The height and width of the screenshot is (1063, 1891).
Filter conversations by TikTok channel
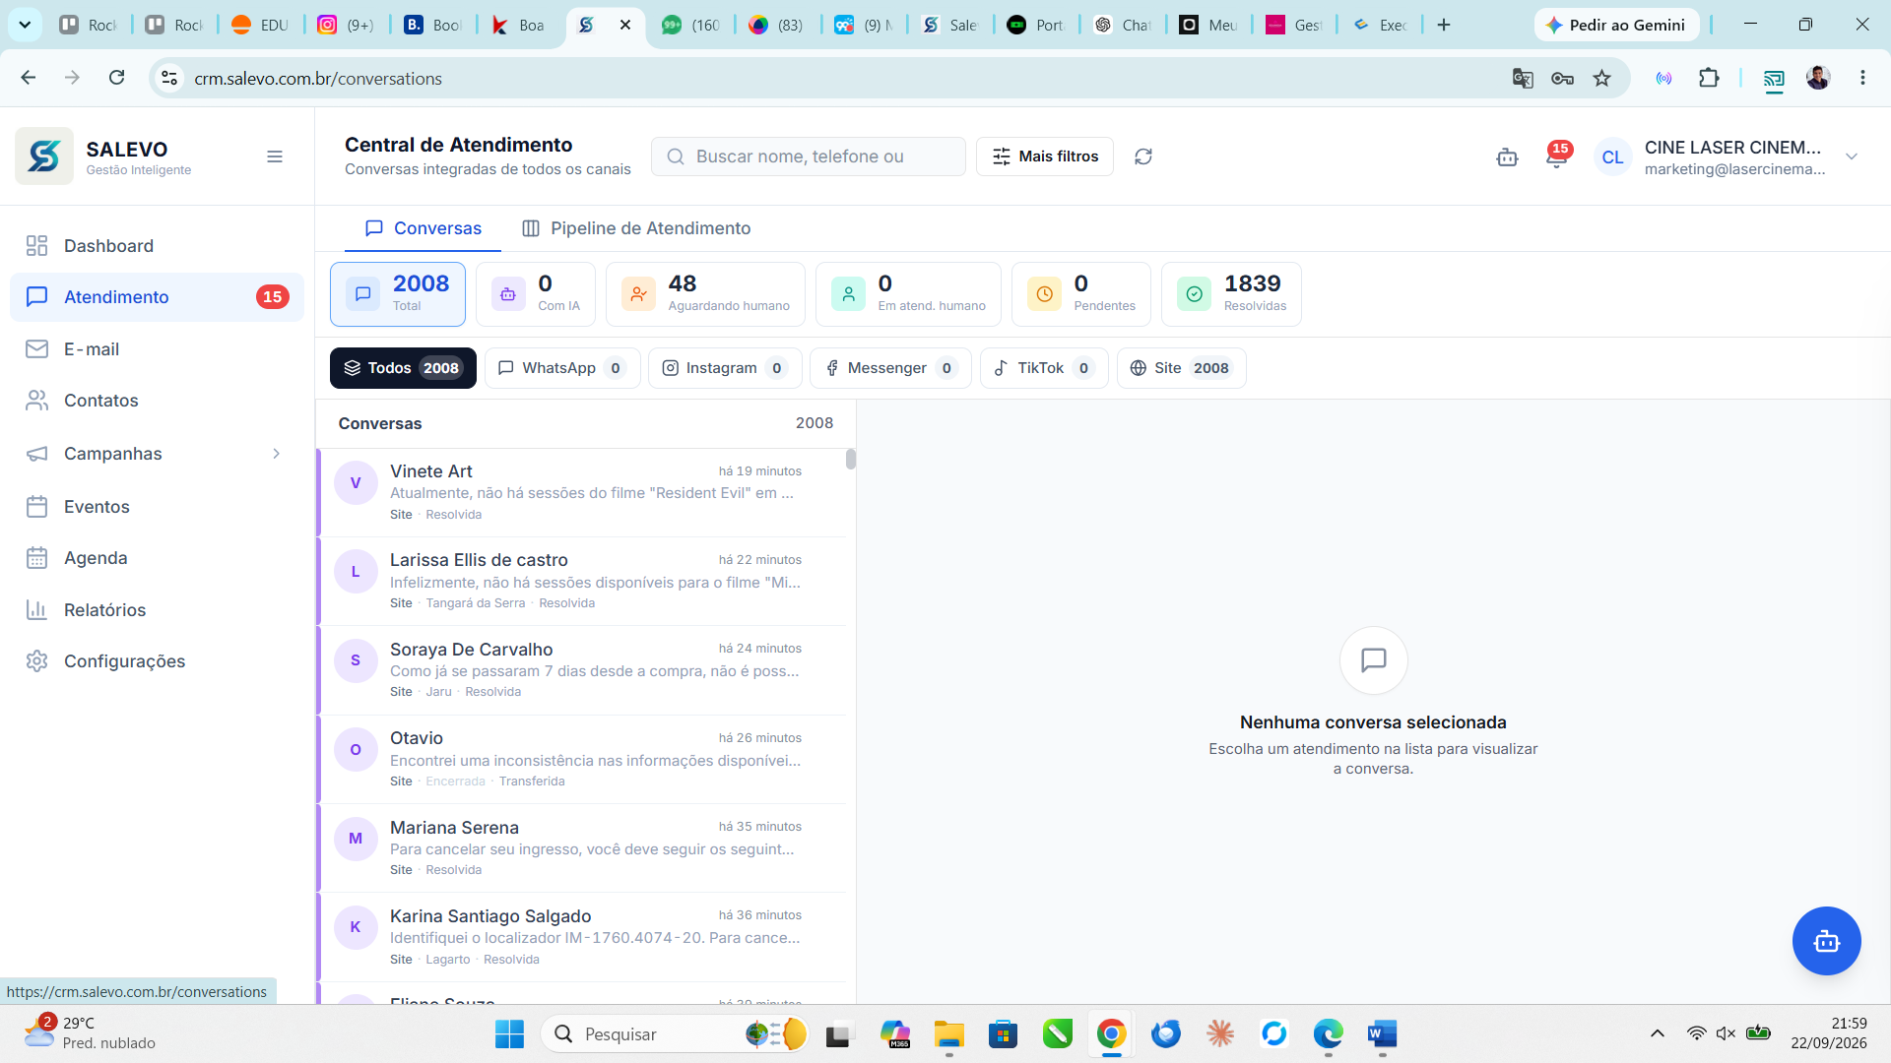(1044, 368)
